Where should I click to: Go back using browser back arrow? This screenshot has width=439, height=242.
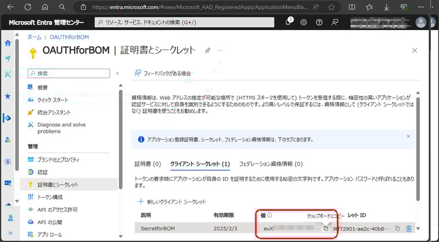[10, 7]
